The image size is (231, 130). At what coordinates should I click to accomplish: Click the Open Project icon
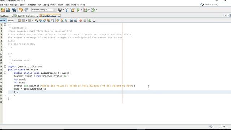tap(8, 10)
